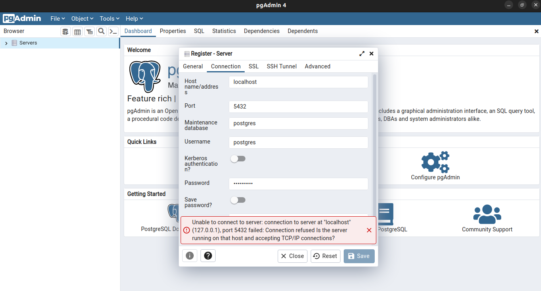Click the Close button in dialog footer

pyautogui.click(x=292, y=256)
